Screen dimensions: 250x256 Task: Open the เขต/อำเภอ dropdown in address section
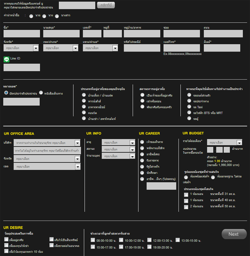click(x=60, y=48)
